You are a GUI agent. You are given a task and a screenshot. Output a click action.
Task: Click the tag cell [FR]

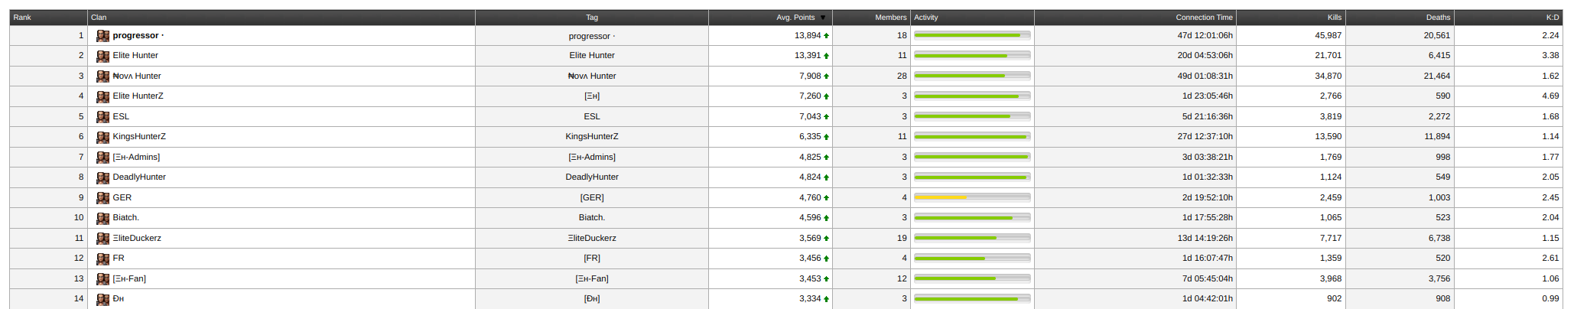pos(592,258)
